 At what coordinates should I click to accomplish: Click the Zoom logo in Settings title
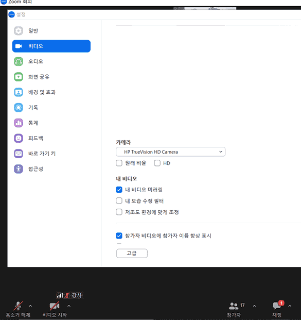12,14
